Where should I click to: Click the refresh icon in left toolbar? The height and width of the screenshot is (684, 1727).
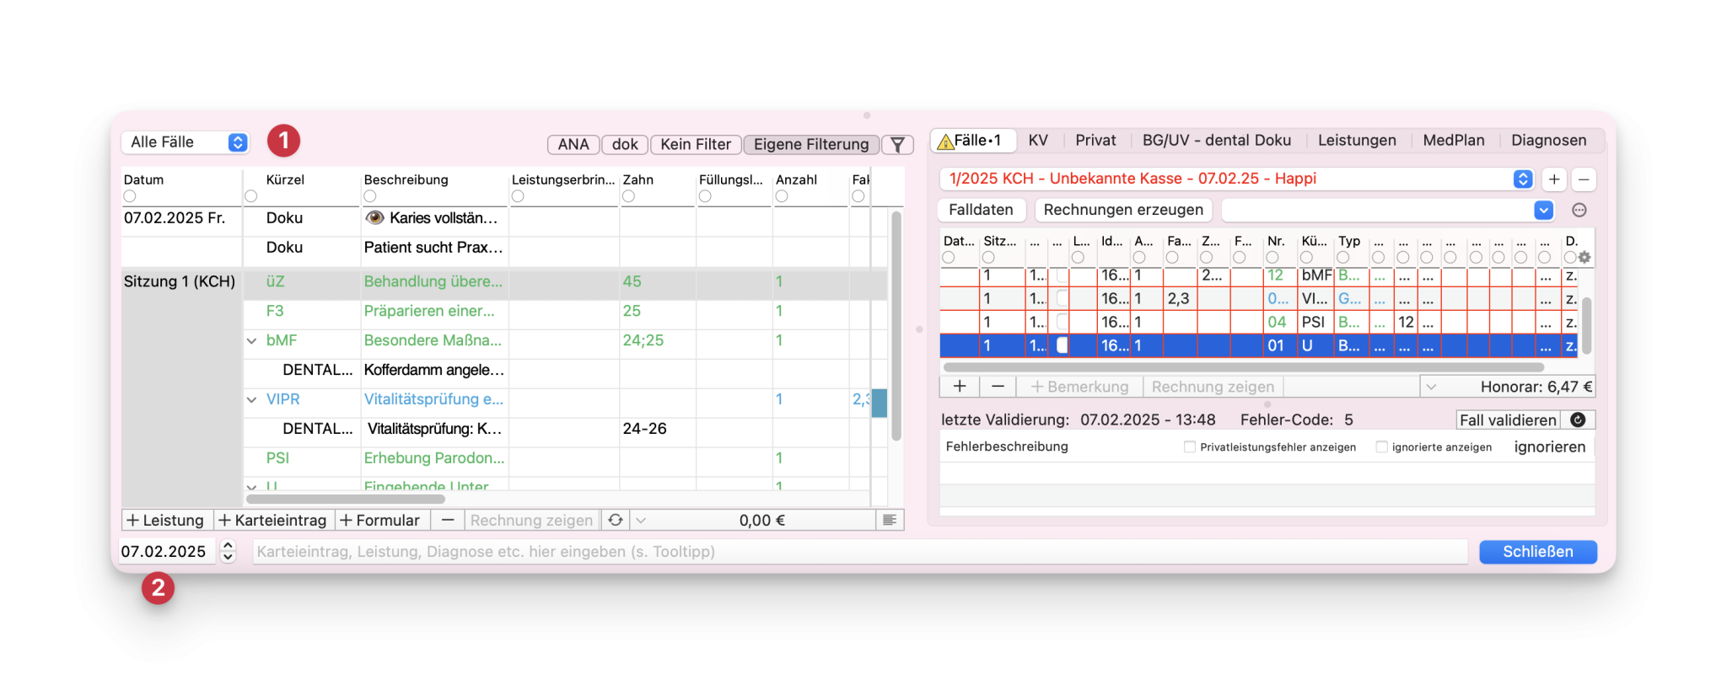point(616,520)
